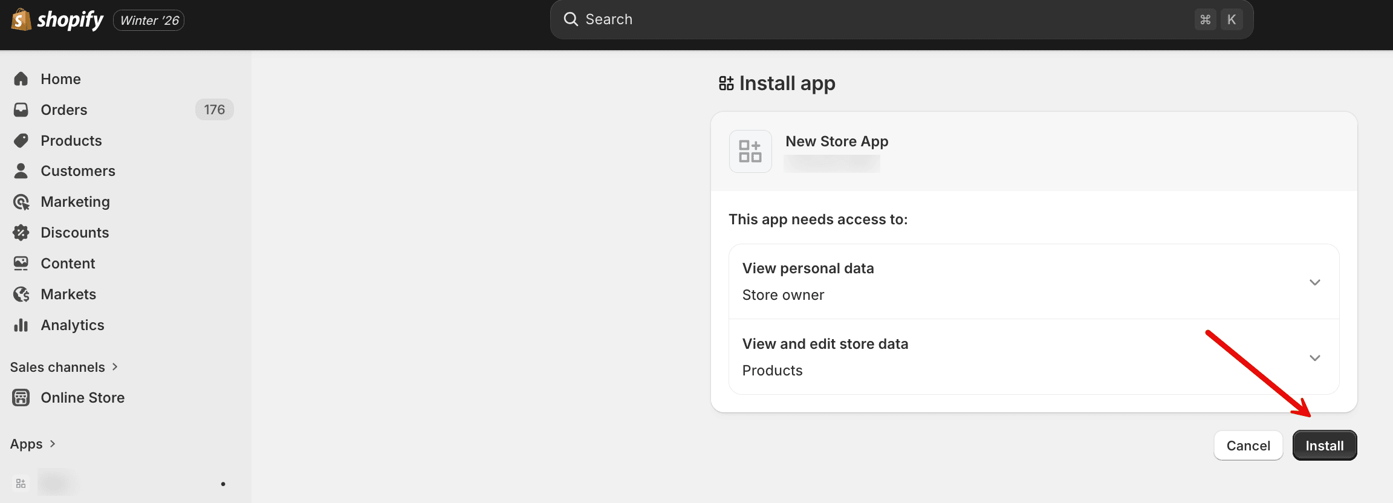Click the Install app heading icon
The height and width of the screenshot is (503, 1393).
(726, 83)
